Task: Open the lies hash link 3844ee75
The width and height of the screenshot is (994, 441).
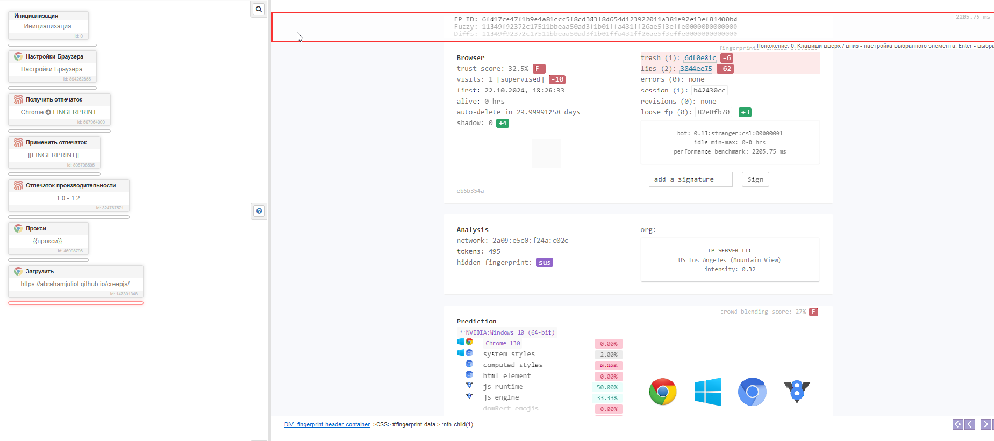Action: click(x=696, y=69)
